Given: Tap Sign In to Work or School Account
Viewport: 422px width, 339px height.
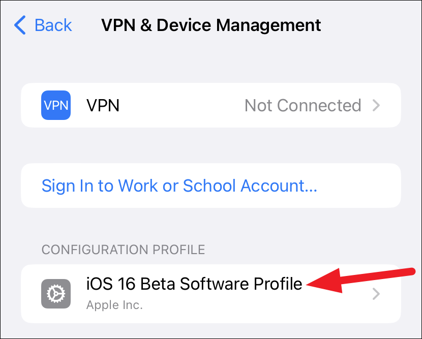Looking at the screenshot, I should (x=179, y=186).
